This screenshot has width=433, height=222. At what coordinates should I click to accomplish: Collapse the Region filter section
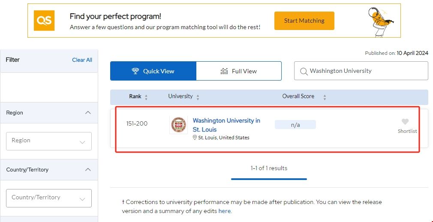pos(88,113)
